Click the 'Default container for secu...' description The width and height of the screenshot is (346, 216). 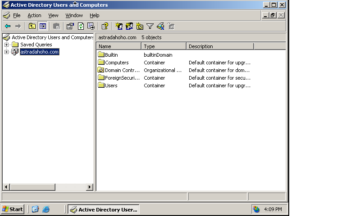click(x=219, y=78)
